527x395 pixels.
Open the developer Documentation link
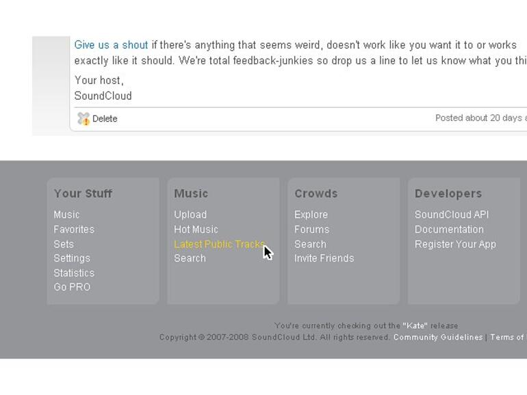[449, 230]
